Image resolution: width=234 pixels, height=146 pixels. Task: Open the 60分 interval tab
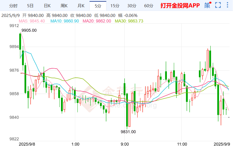pos(149,6)
